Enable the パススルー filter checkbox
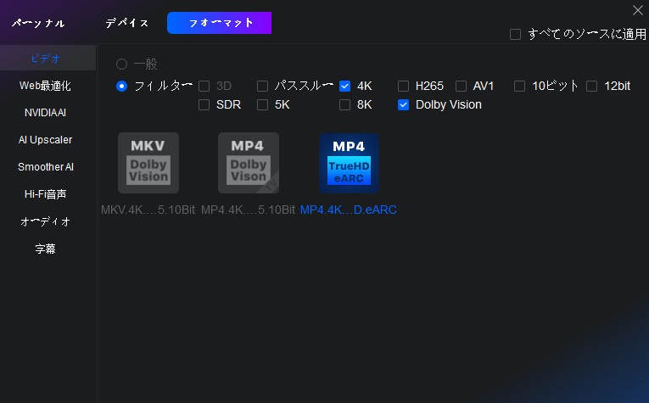Viewport: 649px width, 403px height. point(262,86)
